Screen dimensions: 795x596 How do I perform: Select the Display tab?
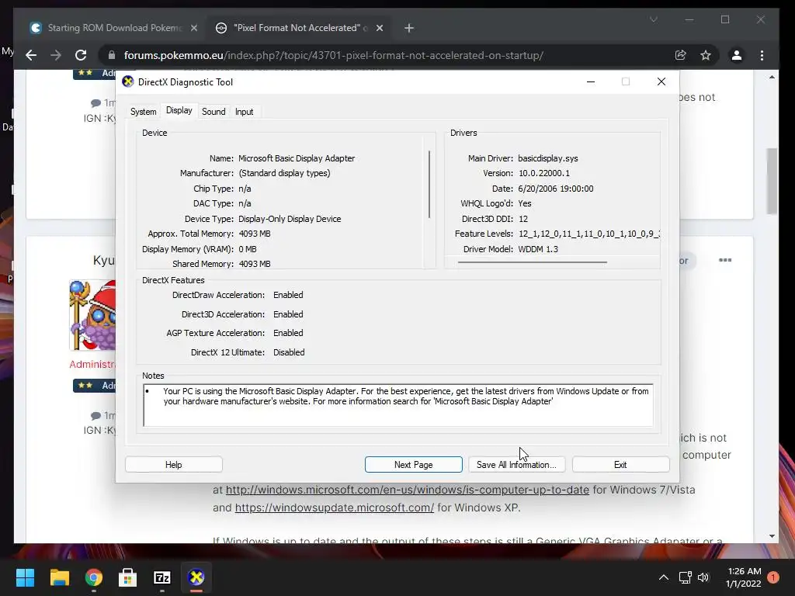(x=179, y=110)
